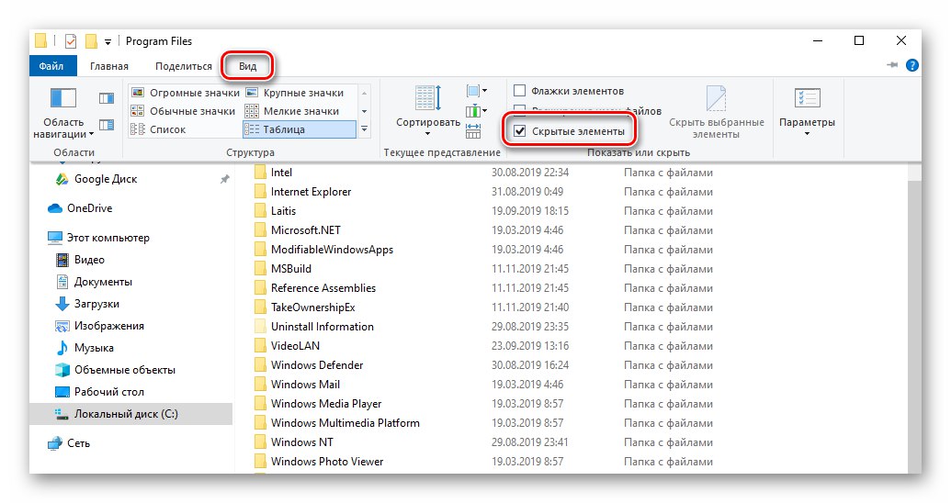Select the Windows Photo Viewer folder
Viewport: 951px width, 503px height.
[327, 462]
